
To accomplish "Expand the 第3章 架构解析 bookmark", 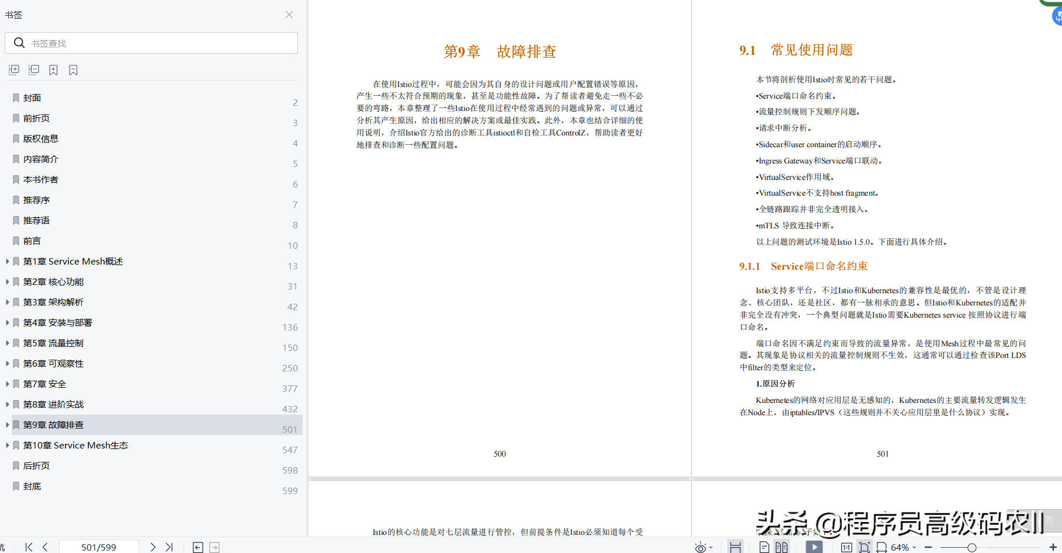I will click(7, 302).
